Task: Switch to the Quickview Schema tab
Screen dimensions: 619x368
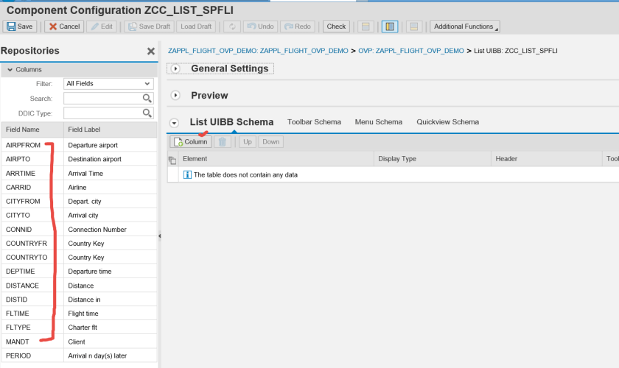Action: click(x=447, y=122)
